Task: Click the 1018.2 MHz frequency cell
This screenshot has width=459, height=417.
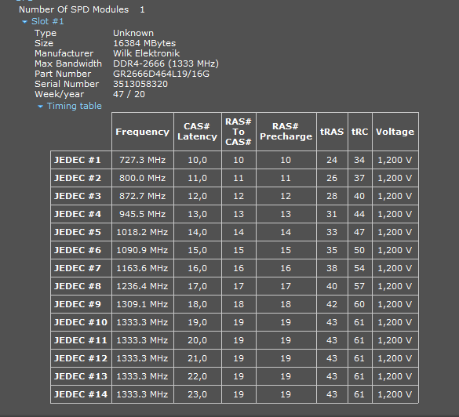Action: [143, 232]
